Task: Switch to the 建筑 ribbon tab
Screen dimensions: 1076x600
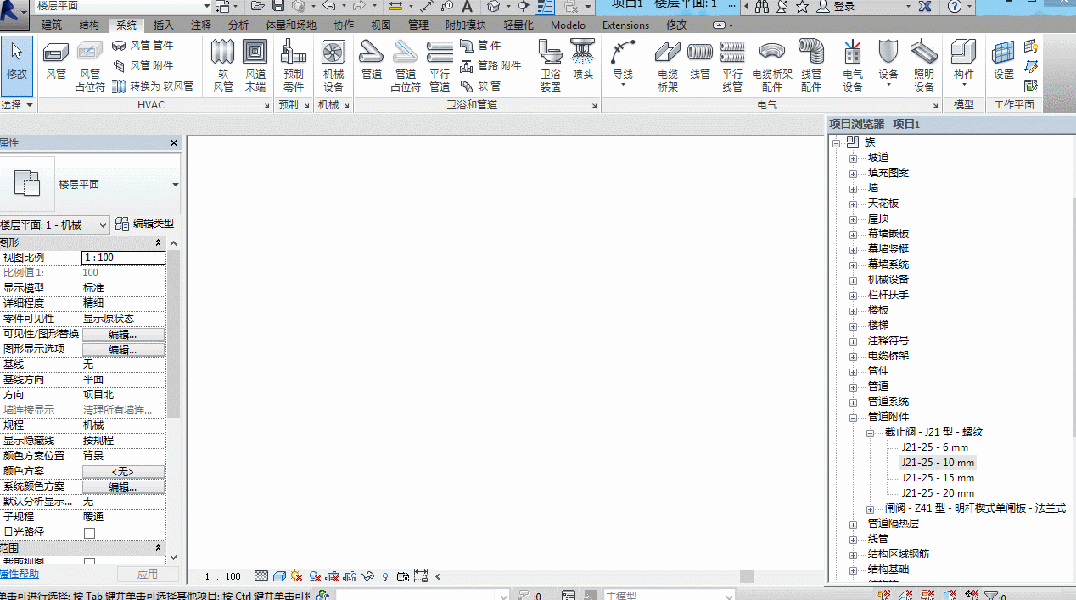Action: coord(52,25)
